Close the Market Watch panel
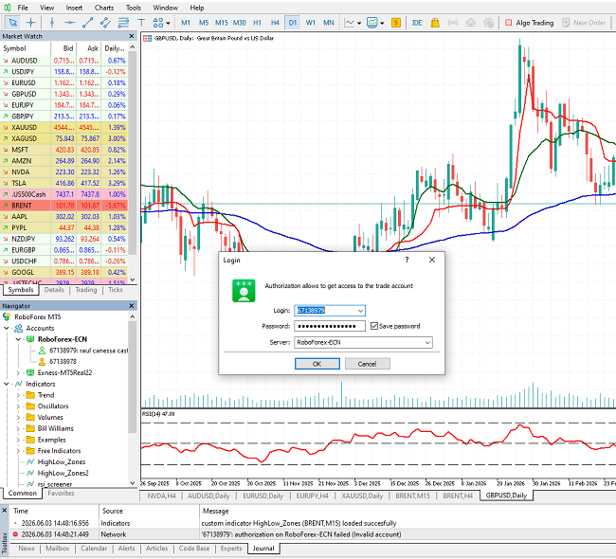616x559 pixels. [x=132, y=36]
